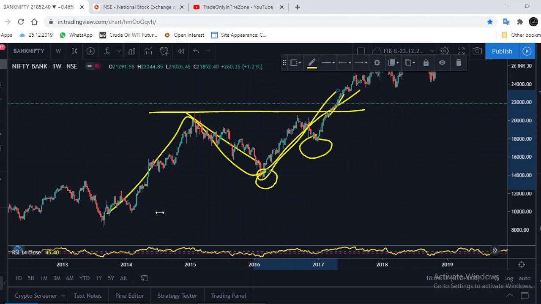This screenshot has width=541, height=304.
Task: Select the 6M time range
Action: [70, 278]
